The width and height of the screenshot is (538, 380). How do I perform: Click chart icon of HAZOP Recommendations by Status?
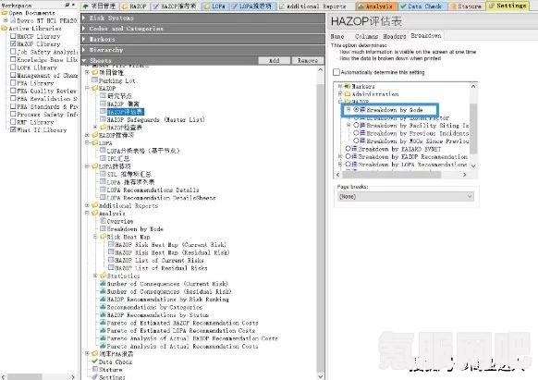point(103,314)
